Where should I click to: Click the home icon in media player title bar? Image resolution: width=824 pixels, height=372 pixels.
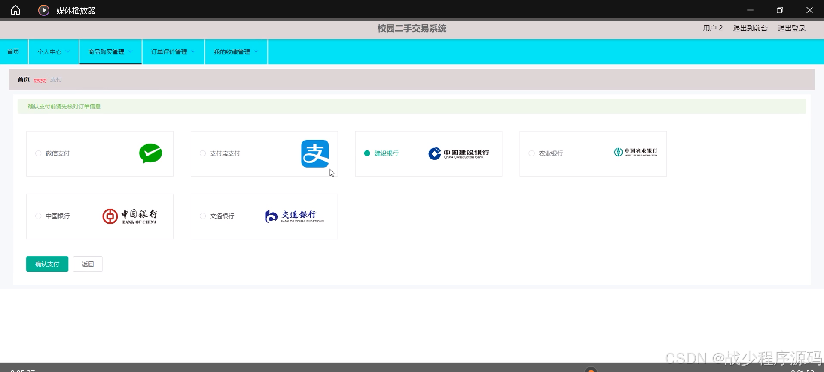15,10
